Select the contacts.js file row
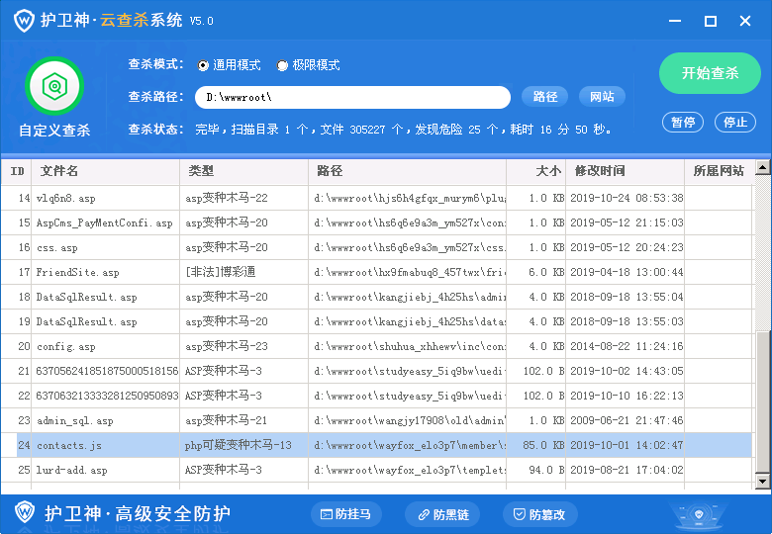 pyautogui.click(x=377, y=445)
